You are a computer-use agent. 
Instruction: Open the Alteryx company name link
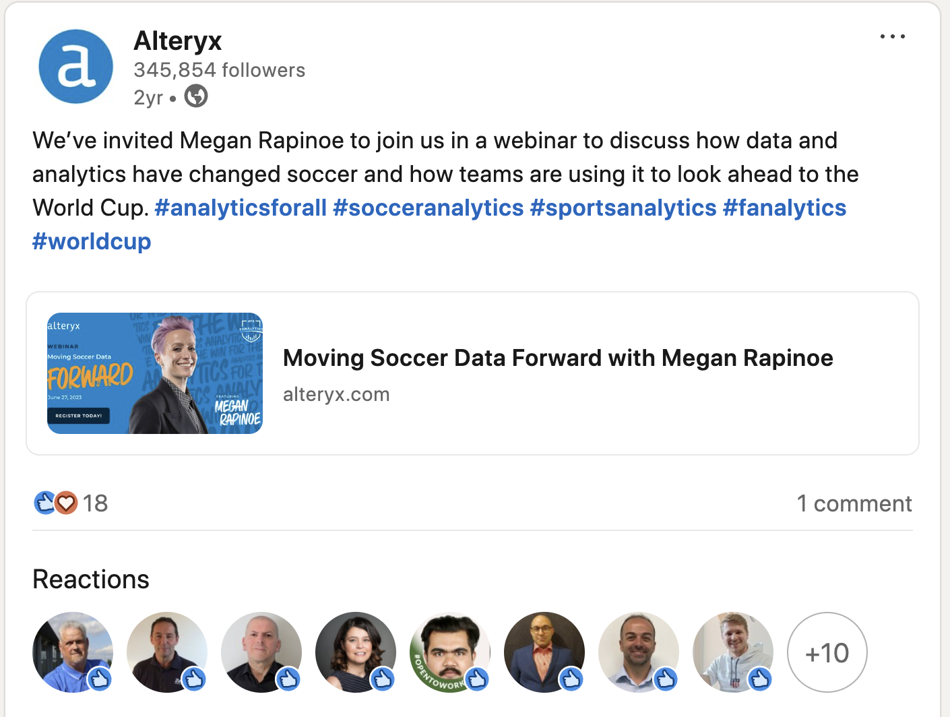point(178,40)
